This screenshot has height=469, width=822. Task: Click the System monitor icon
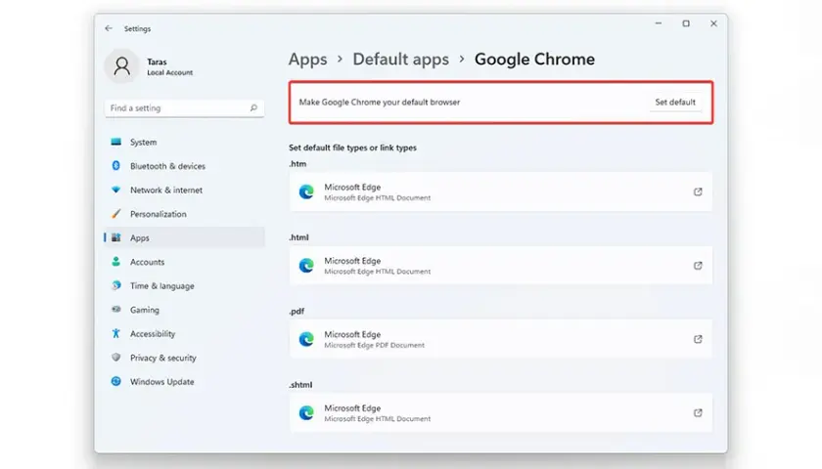click(x=115, y=142)
